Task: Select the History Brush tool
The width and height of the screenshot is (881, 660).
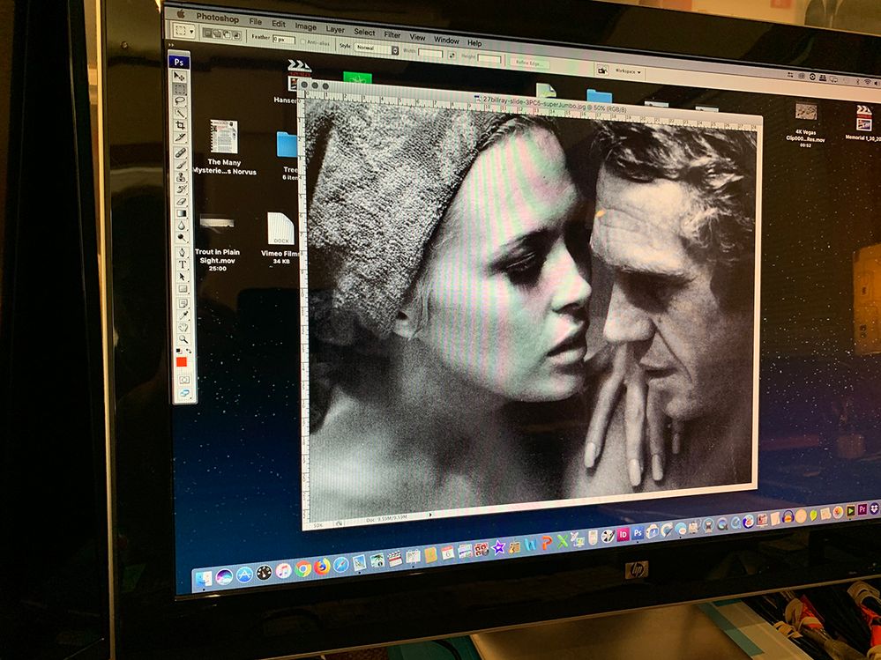Action: tap(181, 189)
